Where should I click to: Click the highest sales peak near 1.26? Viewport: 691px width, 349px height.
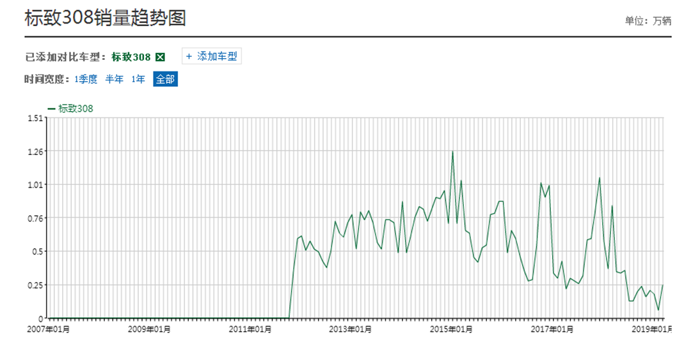pos(452,152)
